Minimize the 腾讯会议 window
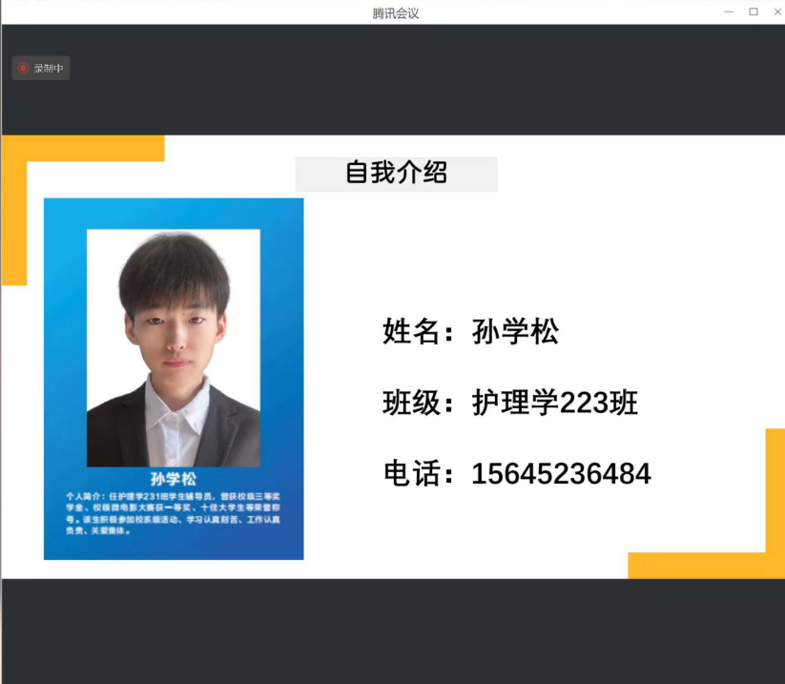This screenshot has width=785, height=684. pos(729,11)
